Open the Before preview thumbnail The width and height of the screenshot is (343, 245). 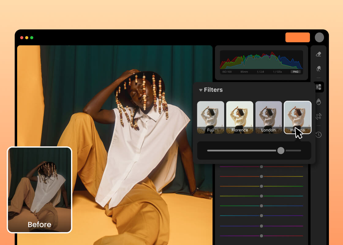(40, 190)
